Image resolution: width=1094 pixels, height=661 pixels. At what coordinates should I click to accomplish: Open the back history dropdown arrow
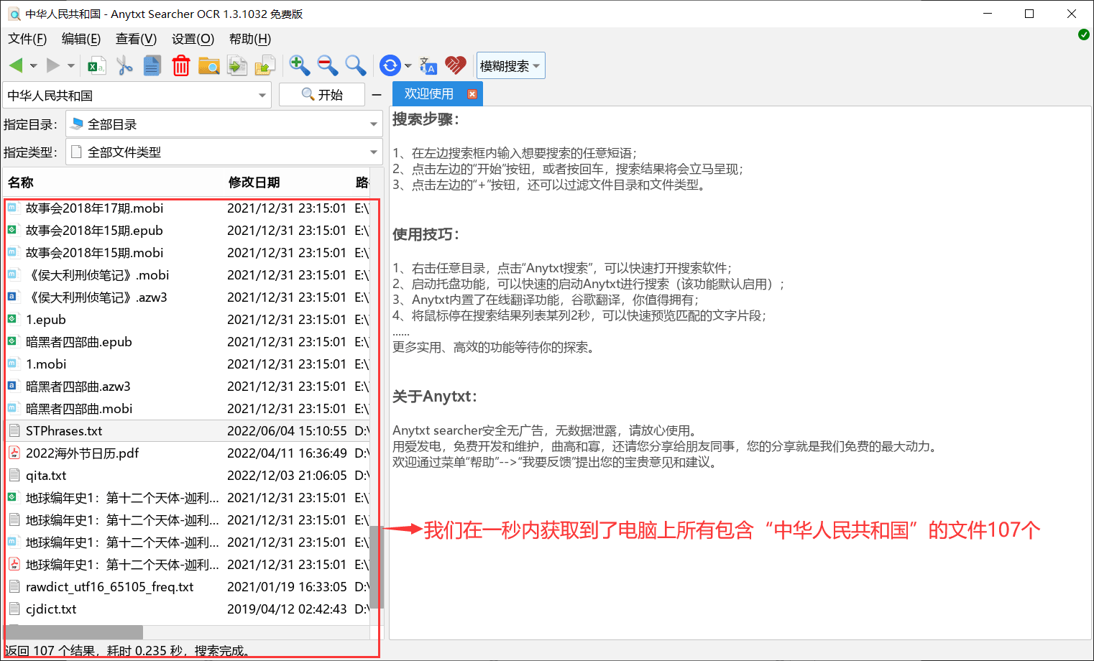(x=33, y=66)
